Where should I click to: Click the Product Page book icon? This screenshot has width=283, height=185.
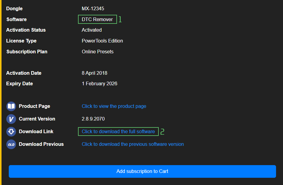(x=11, y=106)
